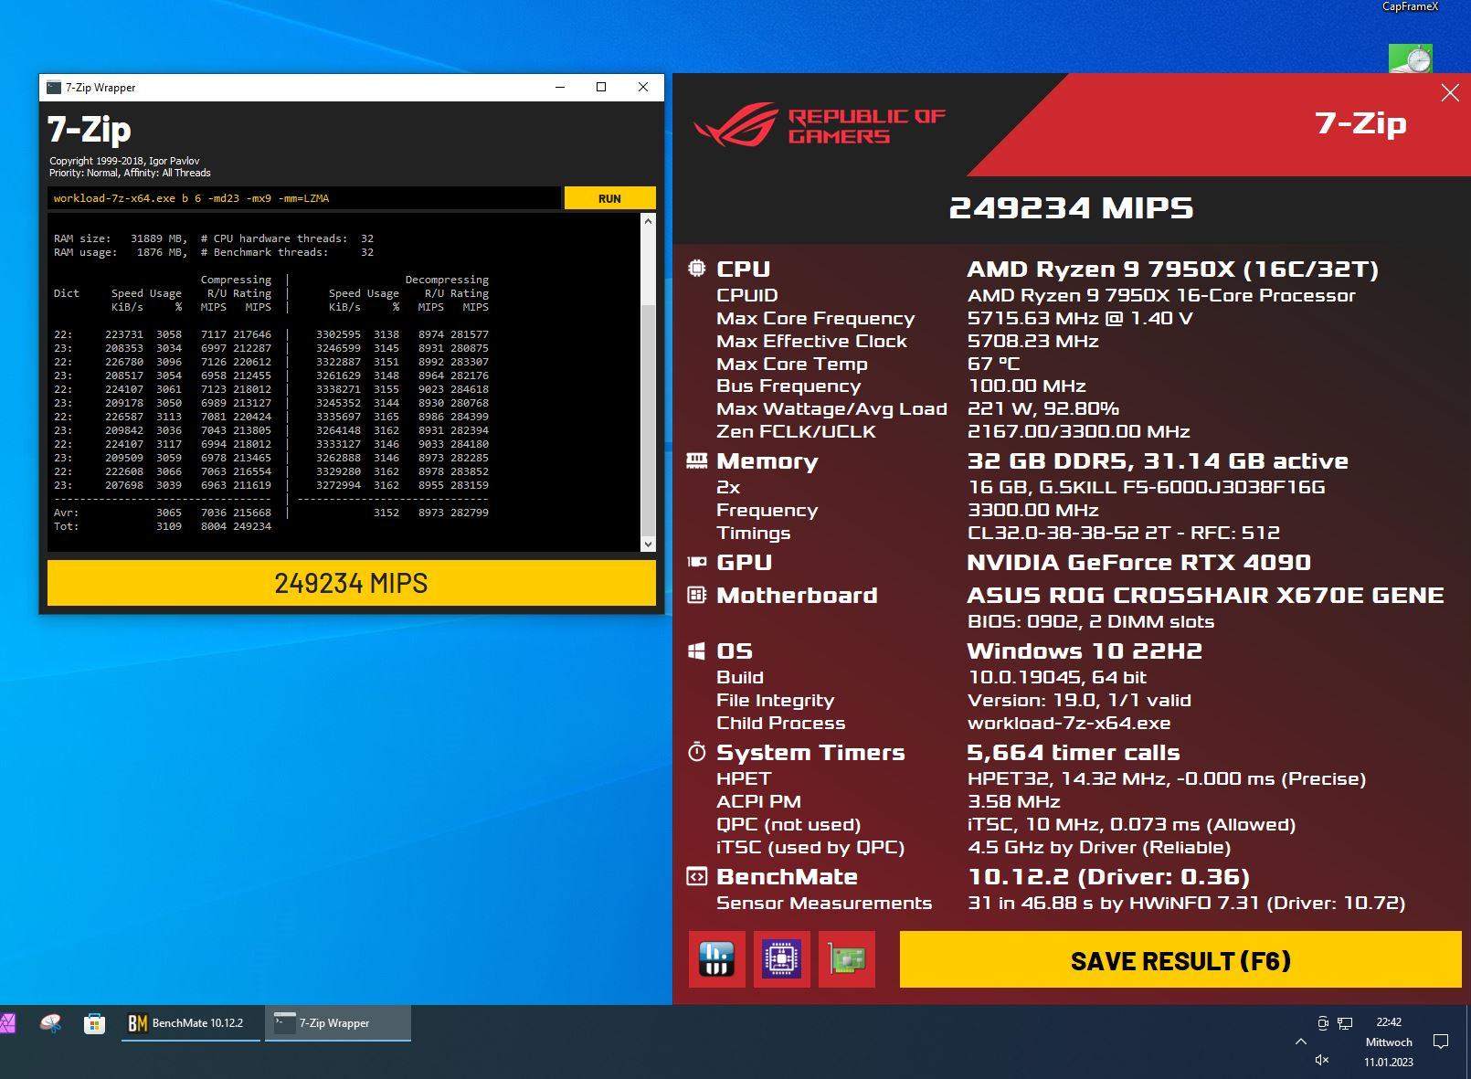Open the notification center icon
Image resolution: width=1471 pixels, height=1079 pixels.
pos(1441,1042)
